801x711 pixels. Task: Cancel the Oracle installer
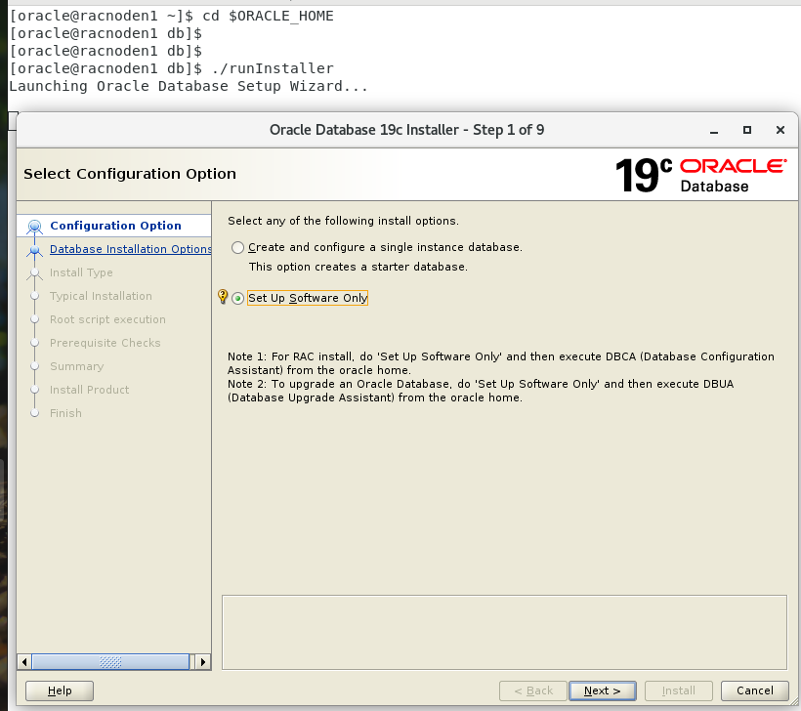pos(754,690)
